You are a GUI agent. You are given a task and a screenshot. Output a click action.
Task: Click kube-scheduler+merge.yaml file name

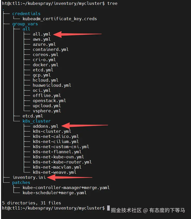(x=54, y=193)
